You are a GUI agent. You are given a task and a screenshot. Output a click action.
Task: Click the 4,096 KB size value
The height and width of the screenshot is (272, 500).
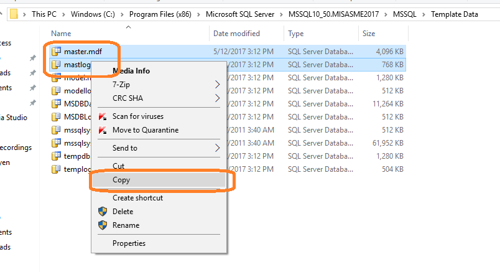(390, 52)
